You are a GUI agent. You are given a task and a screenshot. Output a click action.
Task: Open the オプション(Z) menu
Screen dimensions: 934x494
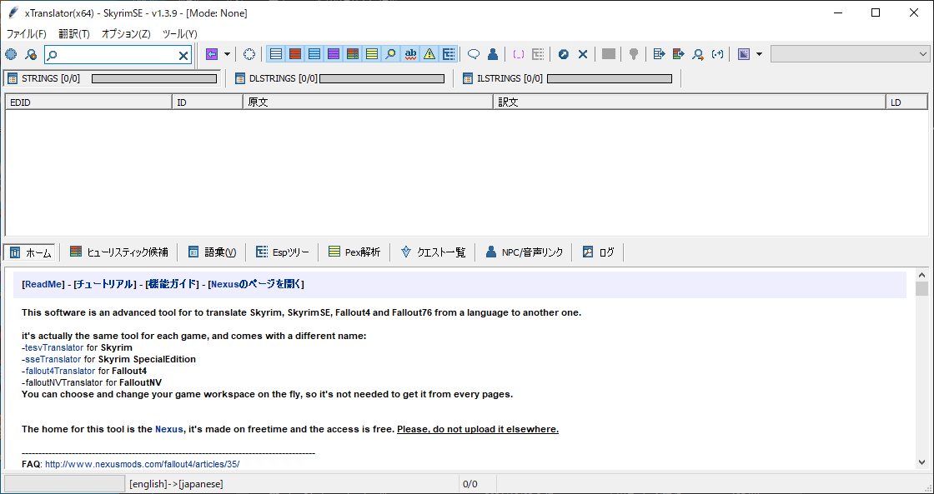(x=126, y=34)
